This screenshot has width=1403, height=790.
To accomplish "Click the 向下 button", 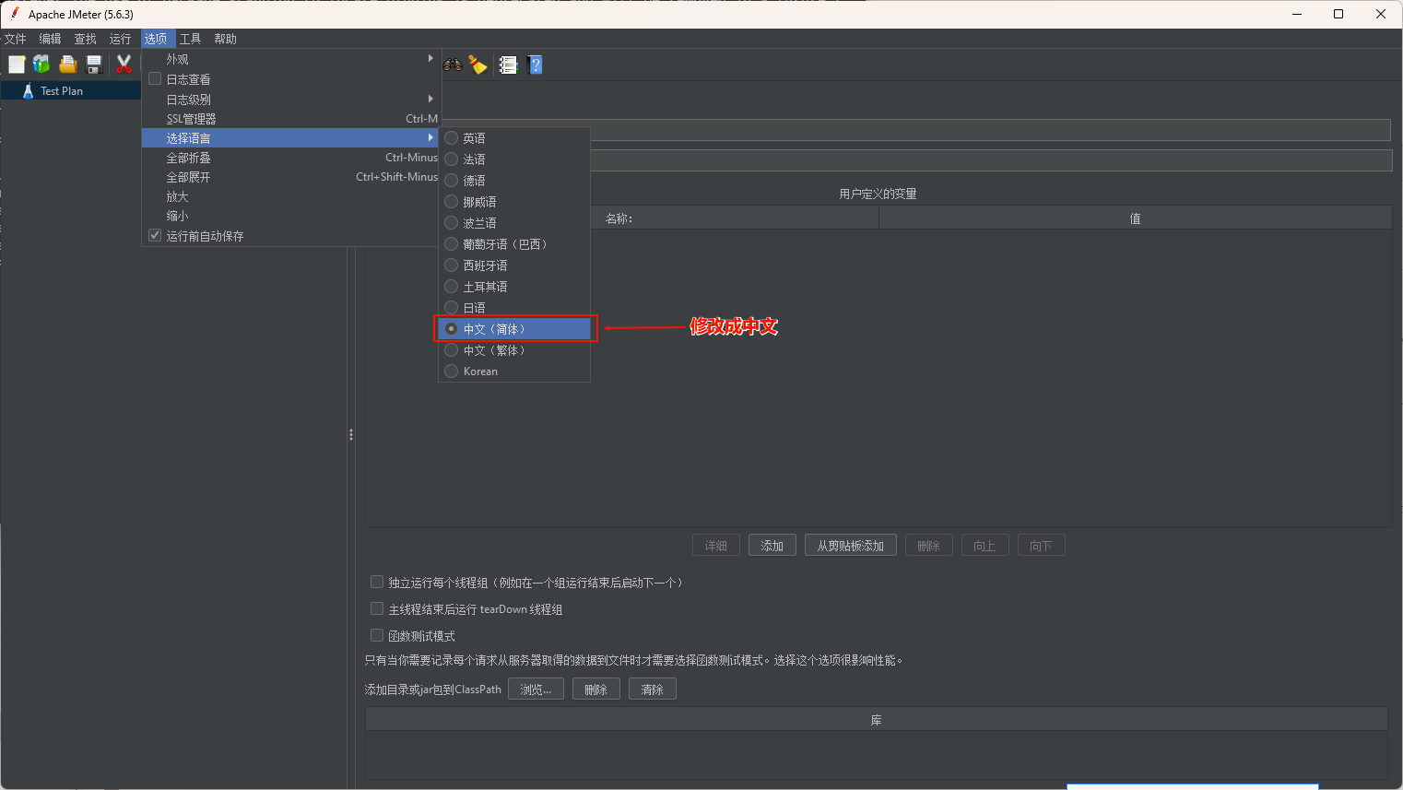I will pos(1042,546).
